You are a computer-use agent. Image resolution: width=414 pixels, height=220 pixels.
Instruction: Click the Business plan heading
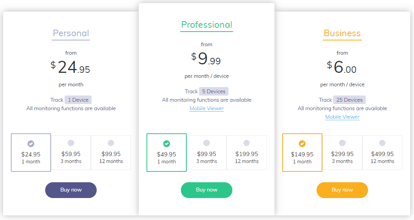(342, 34)
